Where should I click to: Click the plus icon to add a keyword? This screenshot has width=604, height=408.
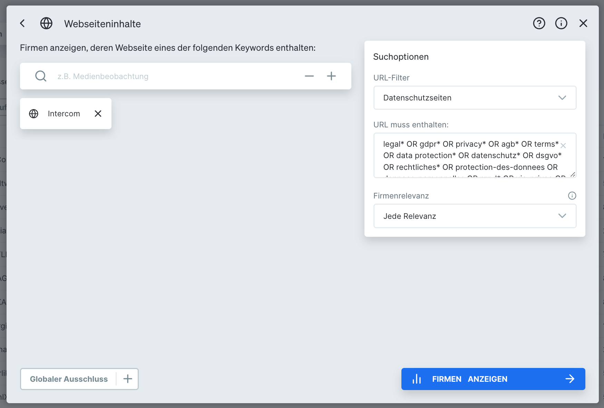pos(331,76)
